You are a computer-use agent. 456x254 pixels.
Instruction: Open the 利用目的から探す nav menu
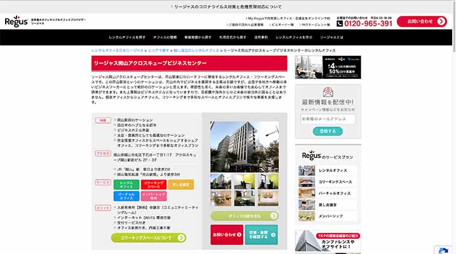(233, 37)
